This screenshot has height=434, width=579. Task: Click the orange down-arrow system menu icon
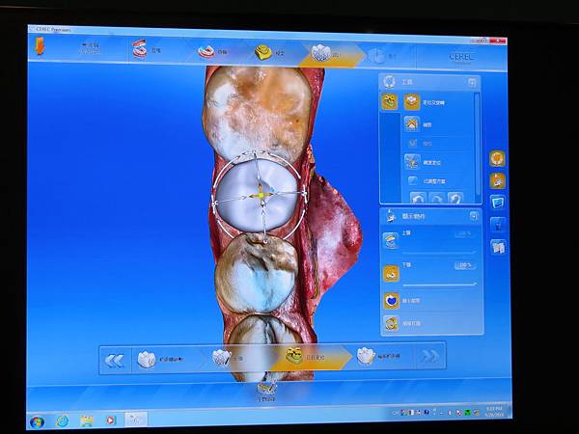(40, 46)
